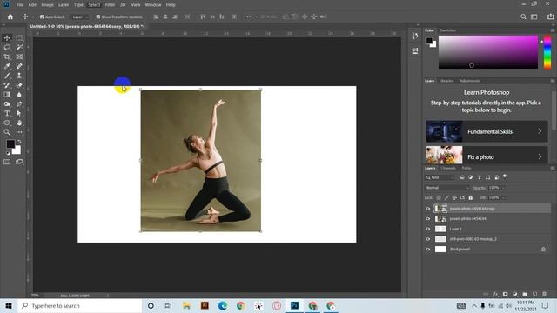Toggle Quick Mask mode icon

[7, 162]
